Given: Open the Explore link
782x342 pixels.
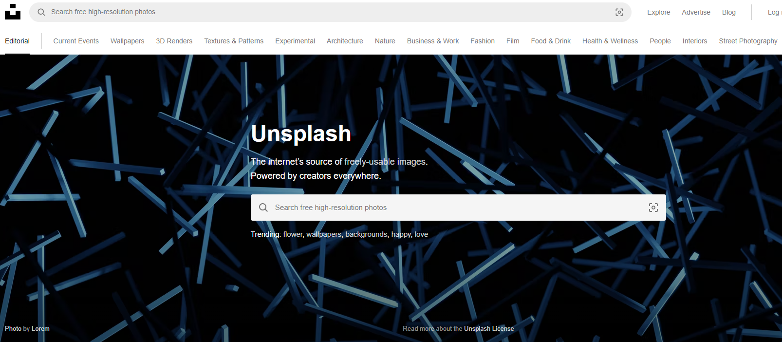Looking at the screenshot, I should click(659, 12).
